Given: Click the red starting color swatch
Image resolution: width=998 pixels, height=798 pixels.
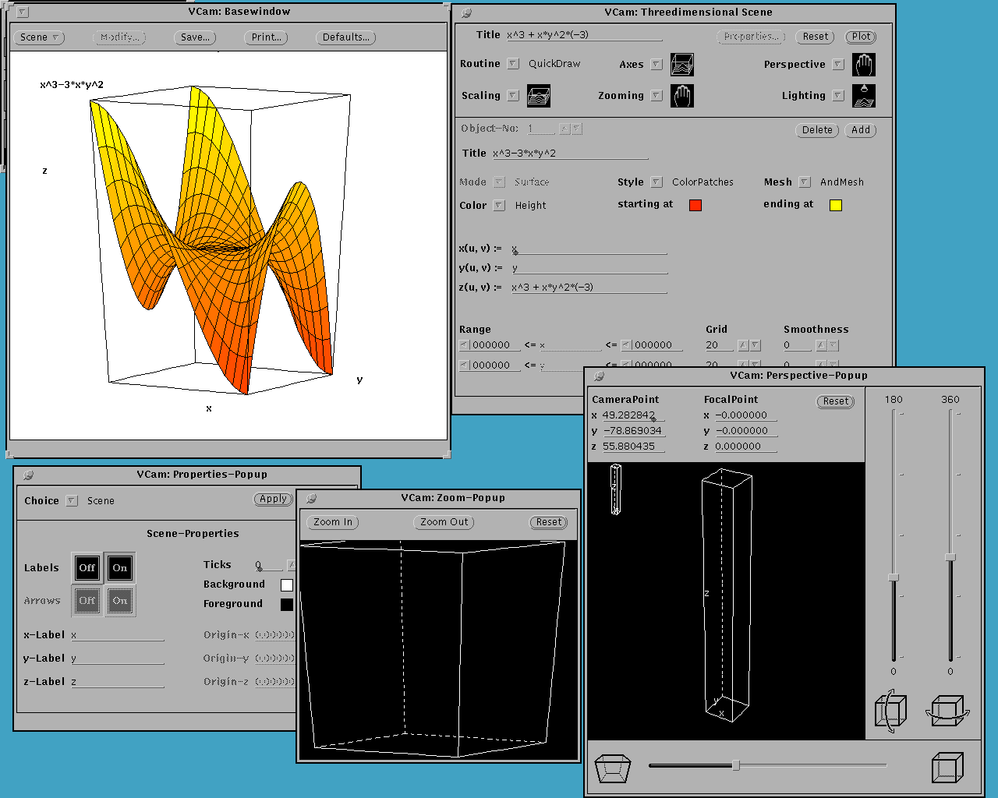Looking at the screenshot, I should [x=695, y=205].
